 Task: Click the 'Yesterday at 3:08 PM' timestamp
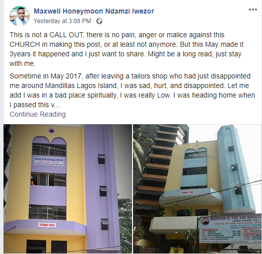click(x=62, y=21)
